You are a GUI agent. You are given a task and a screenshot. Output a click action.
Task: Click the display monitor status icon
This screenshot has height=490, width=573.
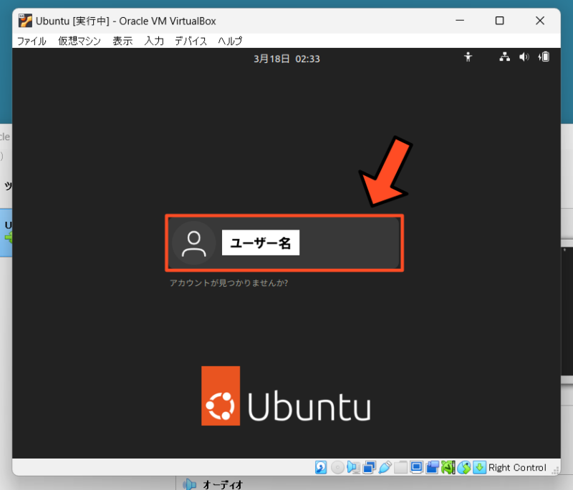coord(416,467)
